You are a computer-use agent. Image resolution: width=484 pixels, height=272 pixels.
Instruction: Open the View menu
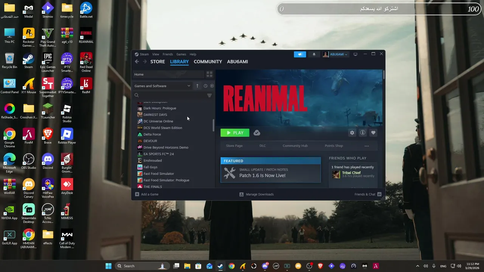pos(156,54)
